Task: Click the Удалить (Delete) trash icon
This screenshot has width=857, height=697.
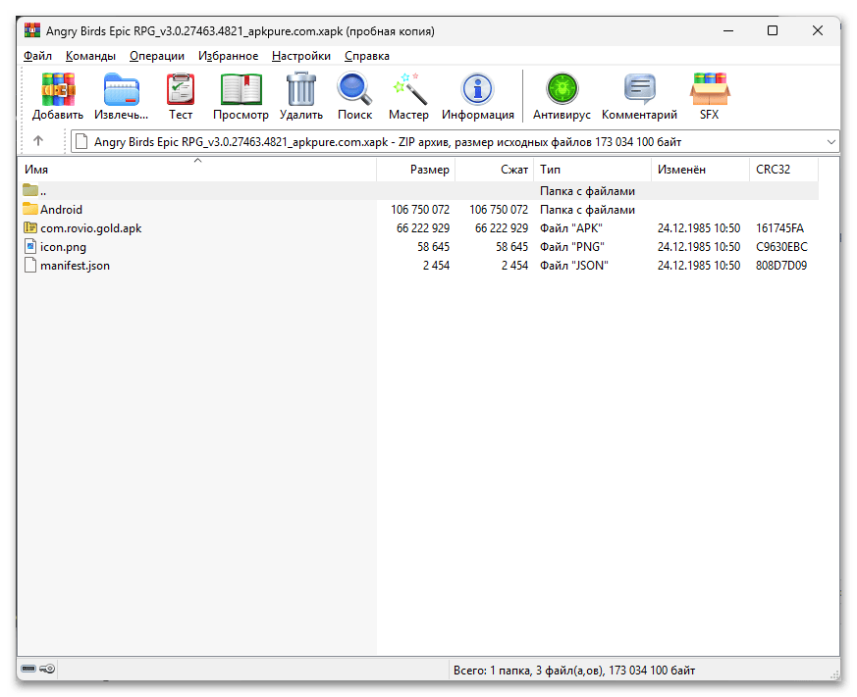Action: (301, 89)
